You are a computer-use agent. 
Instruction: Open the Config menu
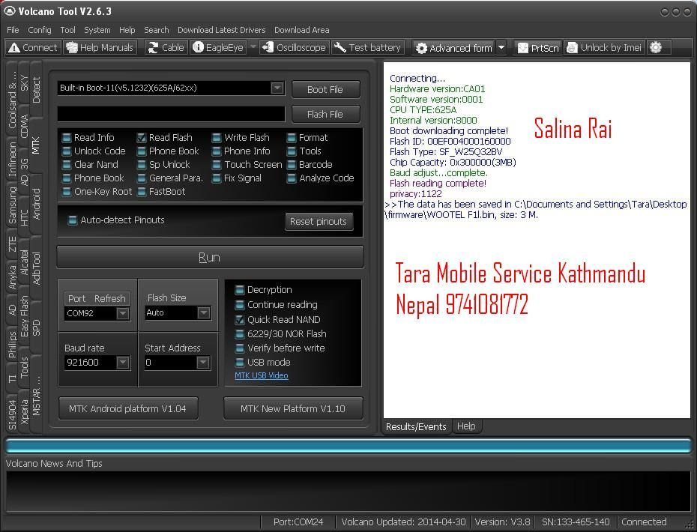pyautogui.click(x=40, y=30)
